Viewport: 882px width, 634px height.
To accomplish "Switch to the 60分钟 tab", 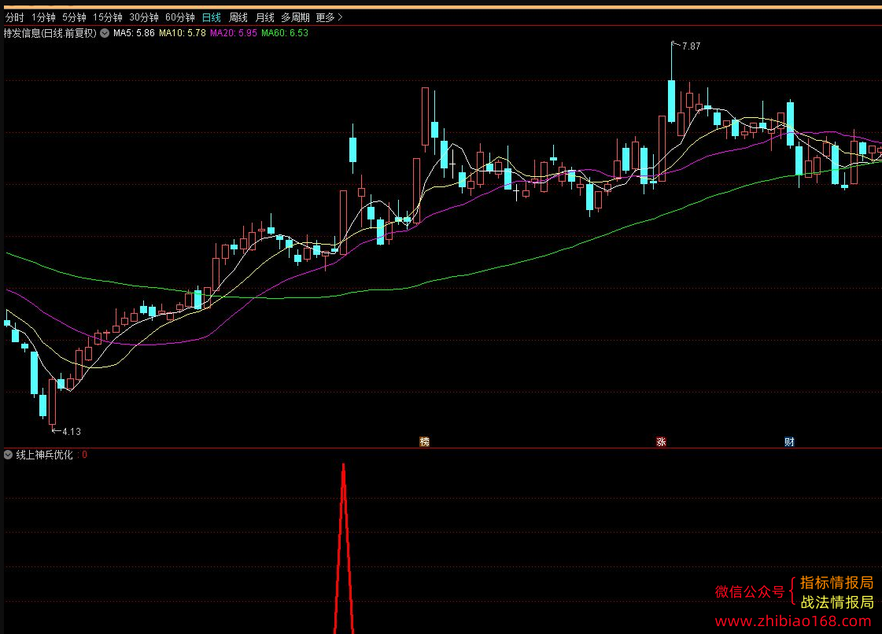I will (x=180, y=17).
